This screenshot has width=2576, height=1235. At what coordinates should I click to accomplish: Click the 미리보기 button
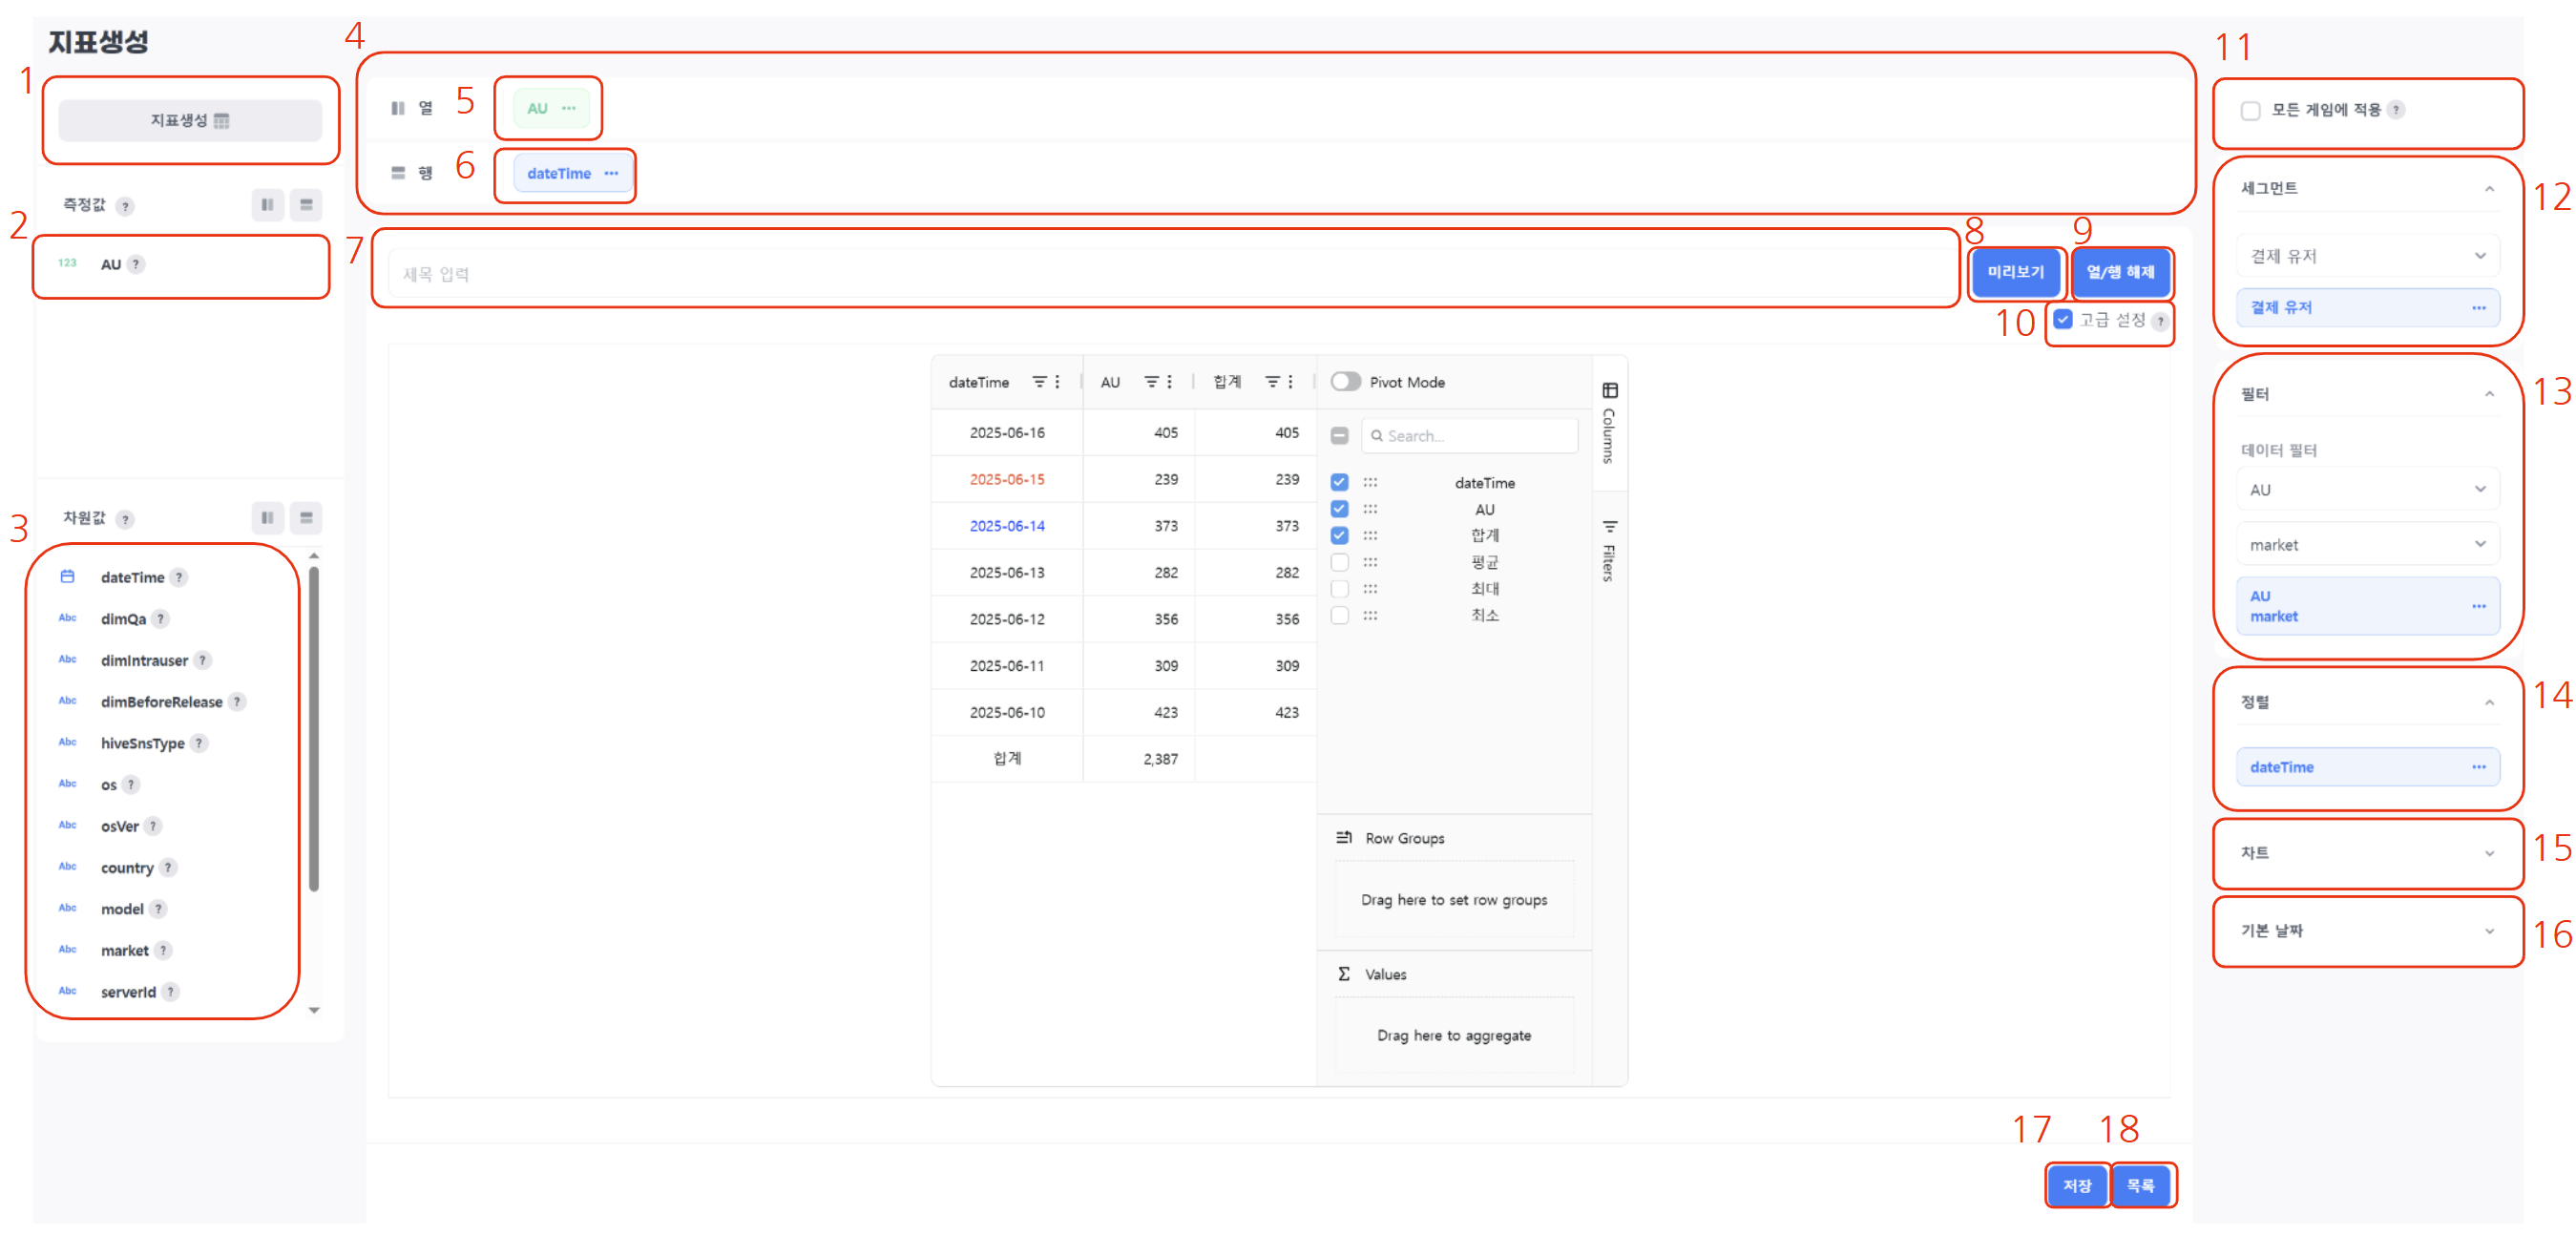pyautogui.click(x=2015, y=273)
